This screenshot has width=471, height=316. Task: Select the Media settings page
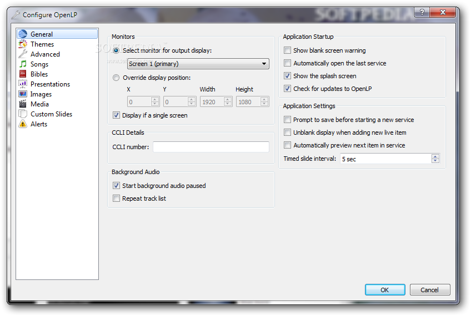[57, 104]
